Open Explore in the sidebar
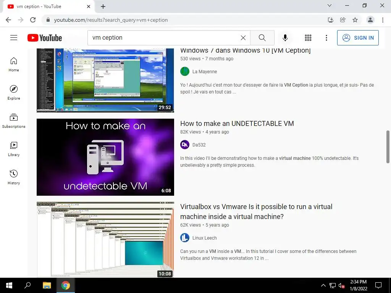The image size is (391, 293). 14,93
